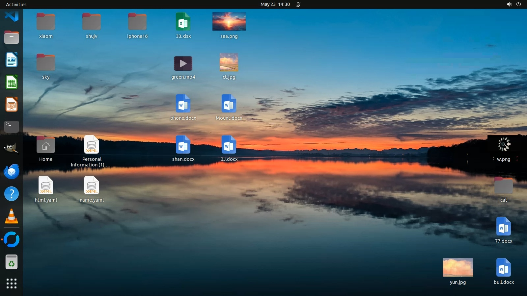Click the Activities button in top bar

pyautogui.click(x=16, y=4)
